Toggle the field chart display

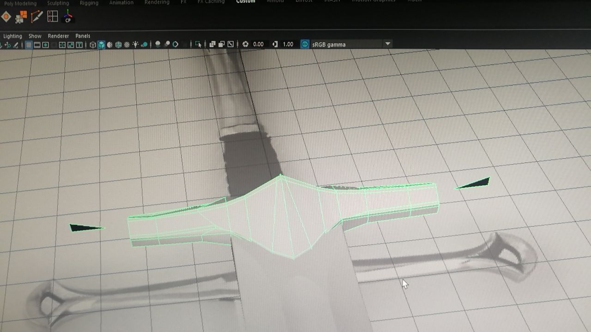point(62,45)
